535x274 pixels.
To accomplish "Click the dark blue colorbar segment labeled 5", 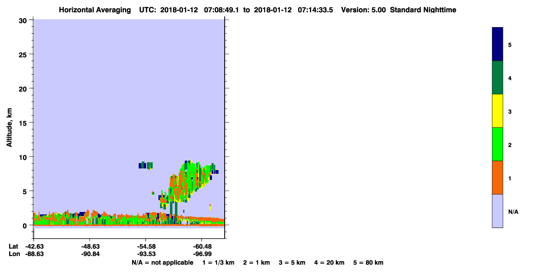I will 498,44.
